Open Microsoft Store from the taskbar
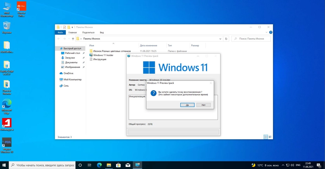This screenshot has width=325, height=169. point(118,165)
